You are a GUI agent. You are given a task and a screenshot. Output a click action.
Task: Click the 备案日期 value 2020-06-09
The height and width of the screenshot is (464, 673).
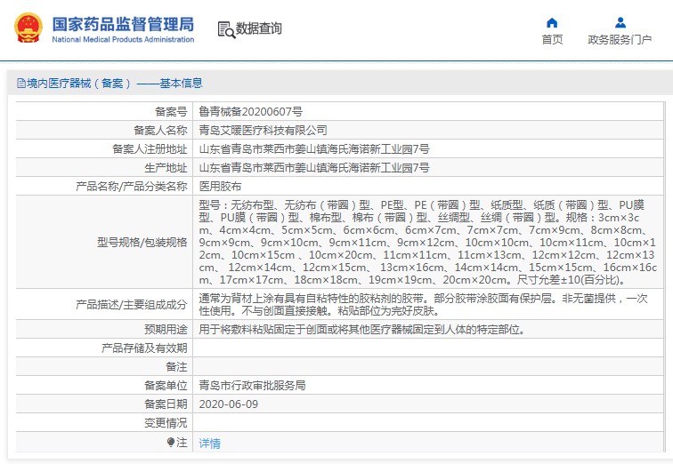[x=228, y=404]
